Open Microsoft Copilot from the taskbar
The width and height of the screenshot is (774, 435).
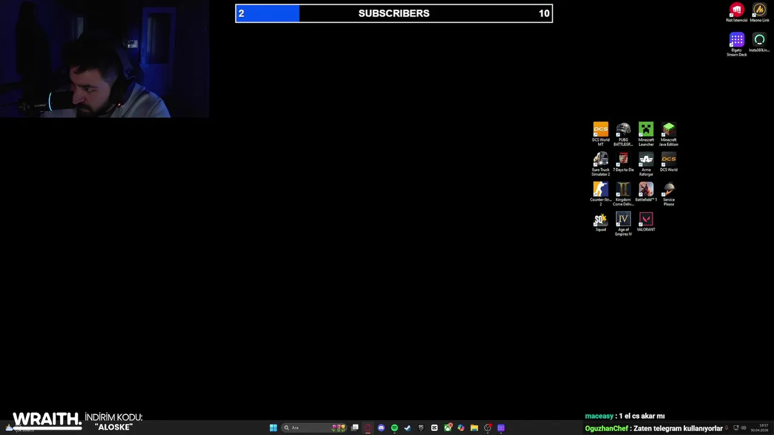point(461,428)
